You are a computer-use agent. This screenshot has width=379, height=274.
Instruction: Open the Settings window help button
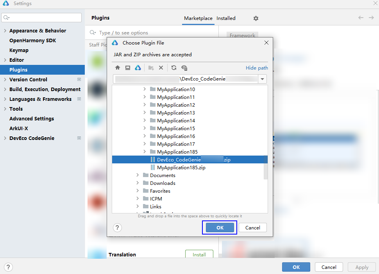coord(8,267)
